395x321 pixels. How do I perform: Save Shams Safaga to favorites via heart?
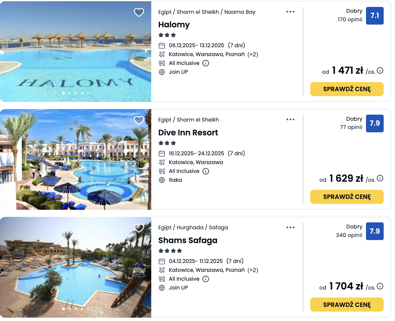139,228
